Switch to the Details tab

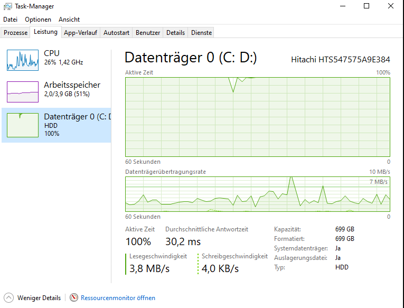click(175, 33)
